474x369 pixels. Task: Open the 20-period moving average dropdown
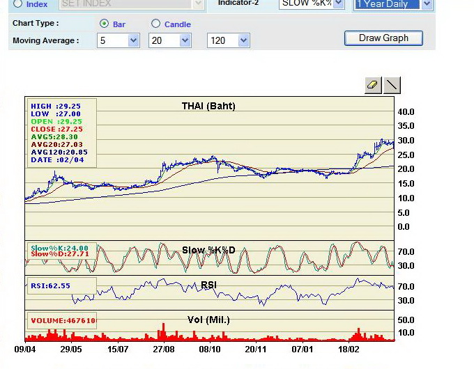coord(185,40)
